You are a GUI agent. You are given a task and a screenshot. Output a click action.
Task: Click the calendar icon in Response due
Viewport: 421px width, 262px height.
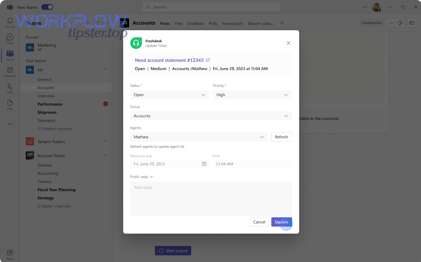coord(204,164)
